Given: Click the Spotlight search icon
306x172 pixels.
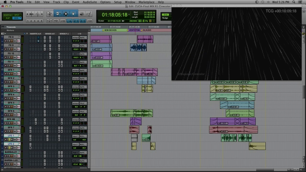Looking at the screenshot, I should point(294,2).
